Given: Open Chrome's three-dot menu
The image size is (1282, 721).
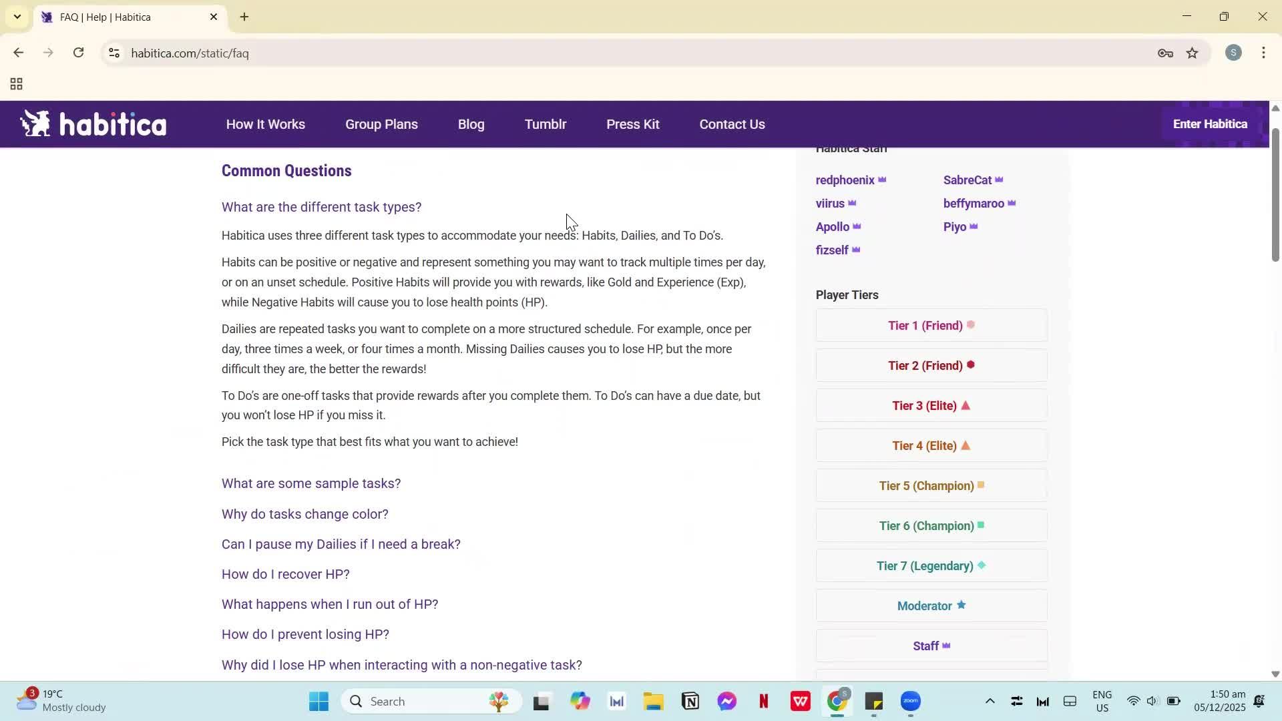Looking at the screenshot, I should 1264,53.
